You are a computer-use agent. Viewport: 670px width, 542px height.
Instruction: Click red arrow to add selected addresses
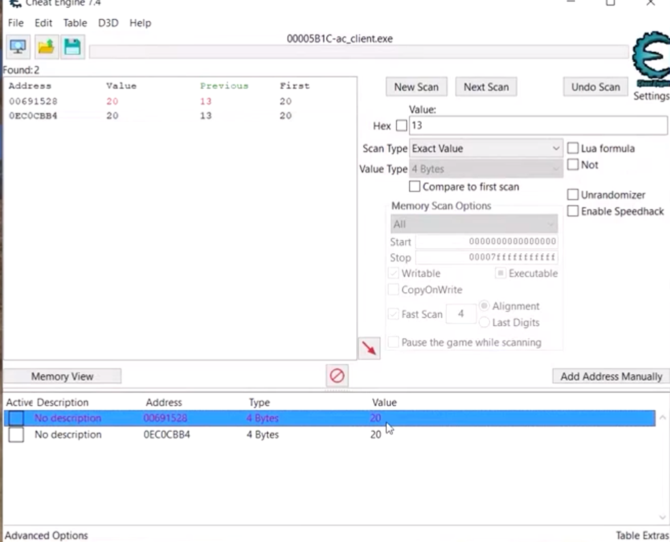point(369,348)
